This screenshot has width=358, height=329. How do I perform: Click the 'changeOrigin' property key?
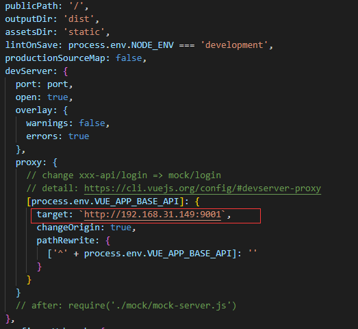point(68,228)
